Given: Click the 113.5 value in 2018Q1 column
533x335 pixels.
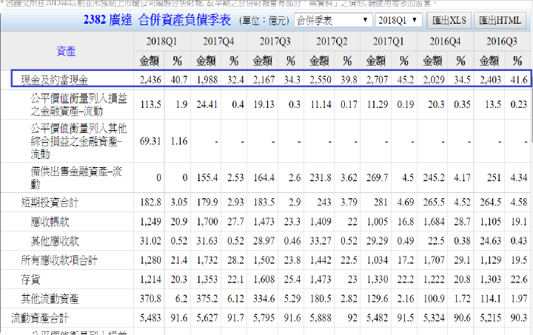Looking at the screenshot, I should (x=150, y=104).
